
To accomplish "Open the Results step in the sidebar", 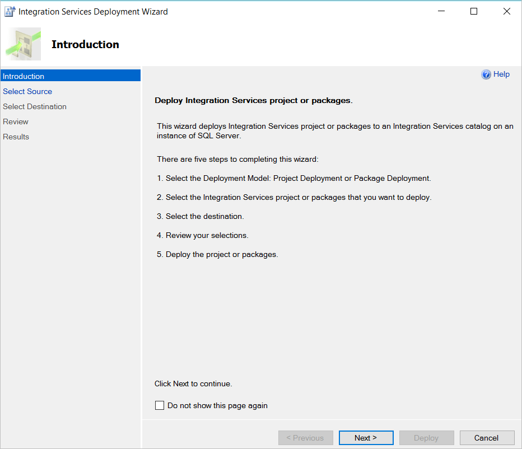I will click(x=16, y=137).
